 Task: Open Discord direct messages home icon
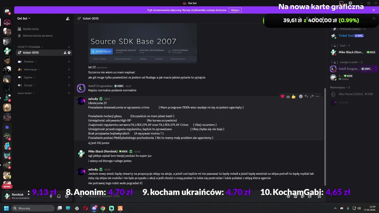pos(7,11)
